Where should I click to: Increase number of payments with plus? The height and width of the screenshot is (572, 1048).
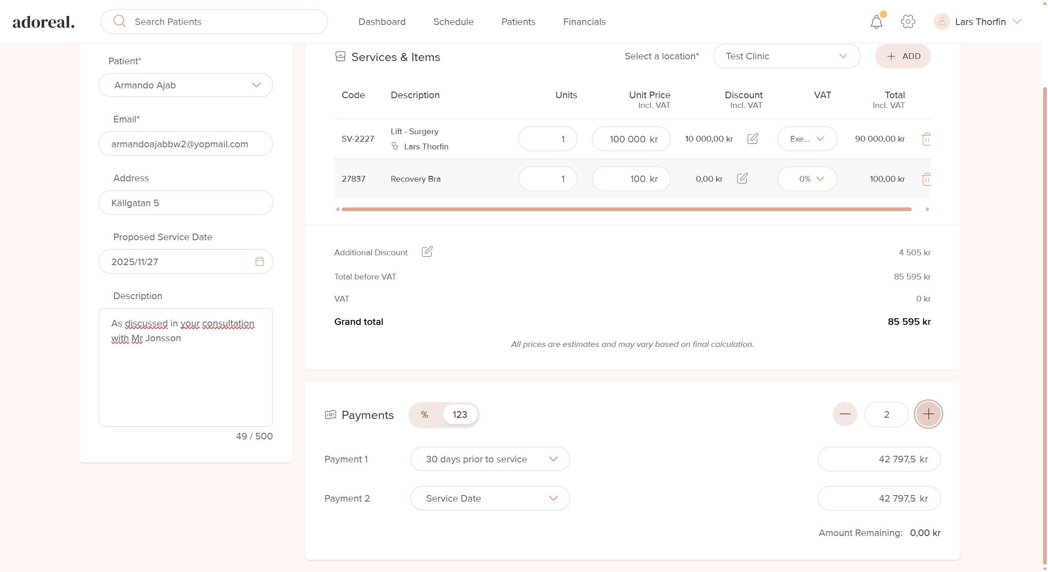pos(928,414)
